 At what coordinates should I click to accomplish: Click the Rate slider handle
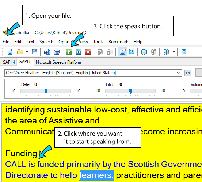pyautogui.click(x=46, y=91)
